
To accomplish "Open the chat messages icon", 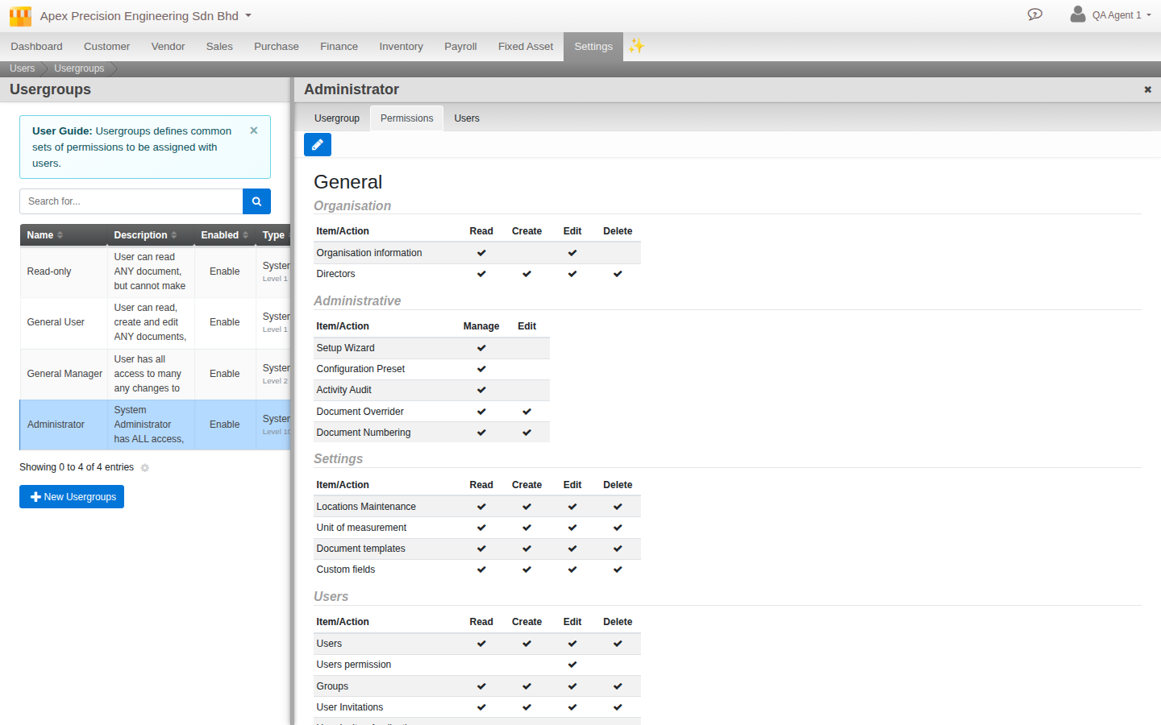I will click(x=1035, y=14).
